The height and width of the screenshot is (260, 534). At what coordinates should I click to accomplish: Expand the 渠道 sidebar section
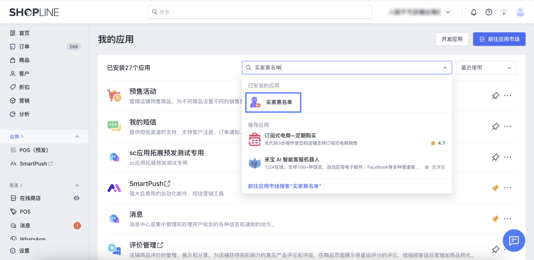click(16, 185)
